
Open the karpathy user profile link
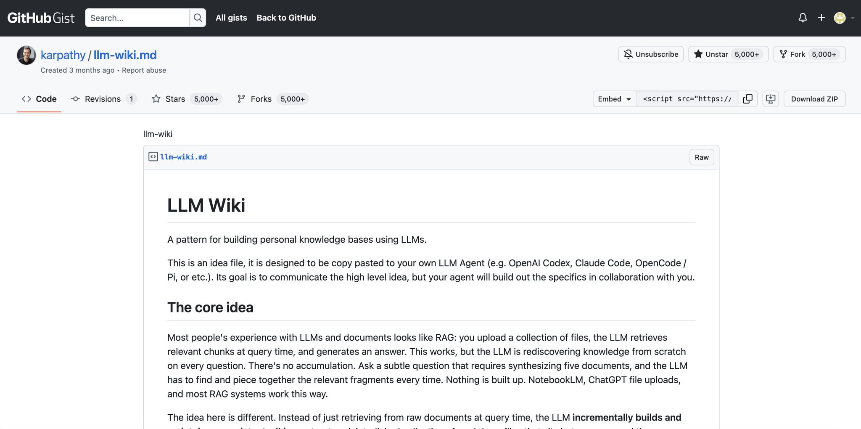[x=63, y=55]
